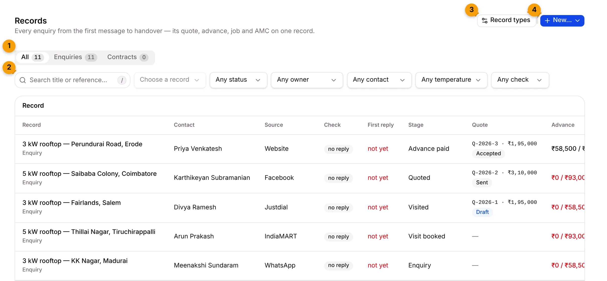This screenshot has height=281, width=607.
Task: Open the Any contact filter
Action: point(379,80)
